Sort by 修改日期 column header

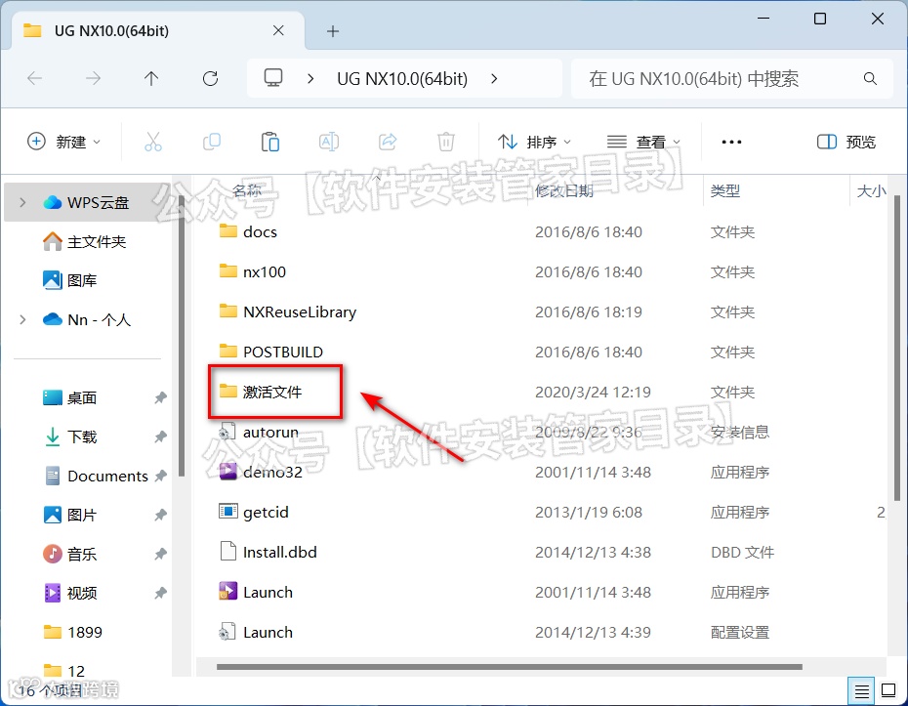click(564, 190)
